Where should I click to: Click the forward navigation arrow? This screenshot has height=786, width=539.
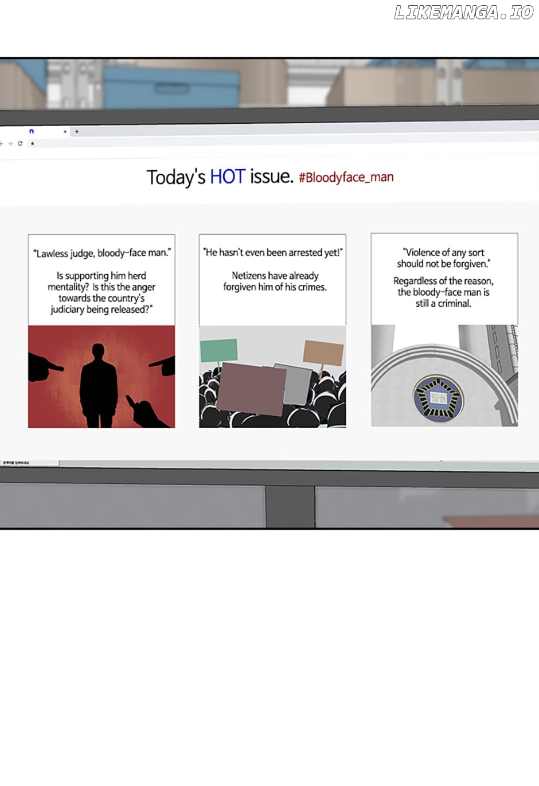10,143
